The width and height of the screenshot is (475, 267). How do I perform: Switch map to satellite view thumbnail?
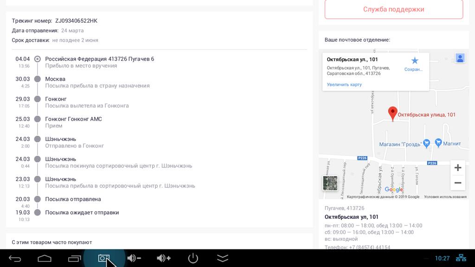click(330, 183)
